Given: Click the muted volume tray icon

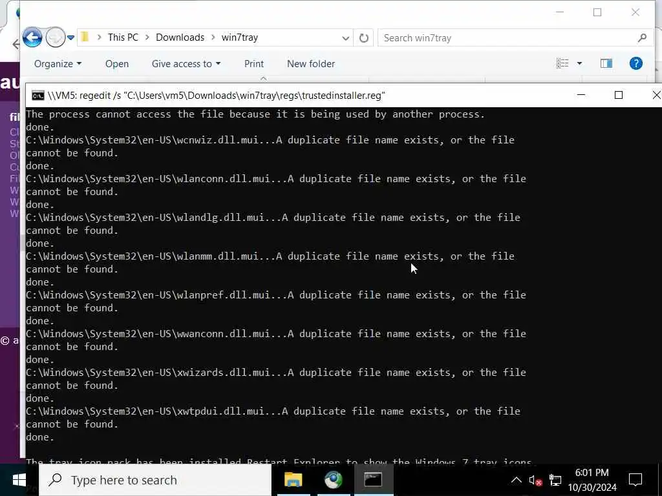Looking at the screenshot, I should pos(535,480).
